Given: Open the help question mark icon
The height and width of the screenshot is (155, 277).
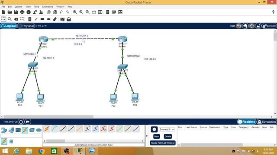Looking at the screenshot, I should [x=273, y=12].
